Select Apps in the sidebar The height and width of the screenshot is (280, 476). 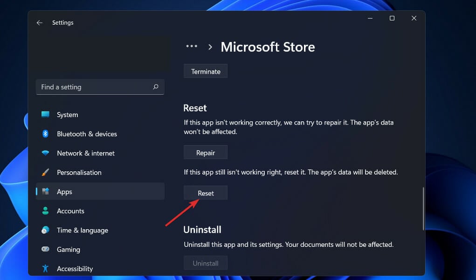click(100, 191)
